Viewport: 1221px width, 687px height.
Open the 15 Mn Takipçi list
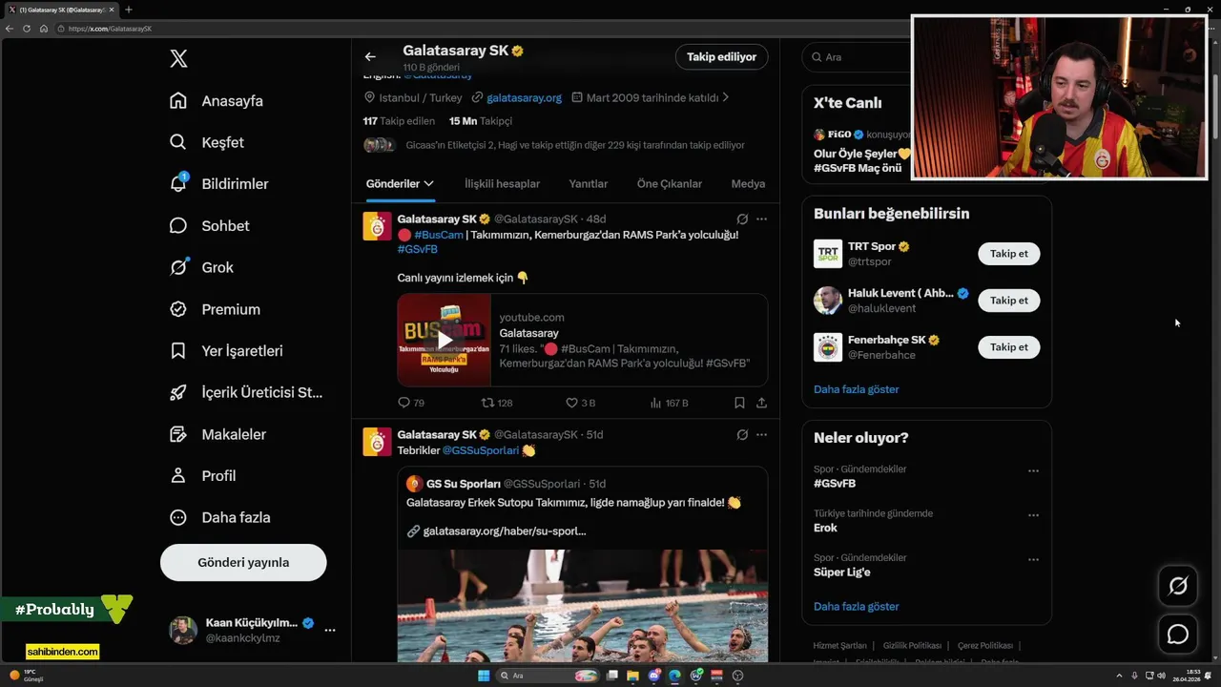pyautogui.click(x=481, y=121)
